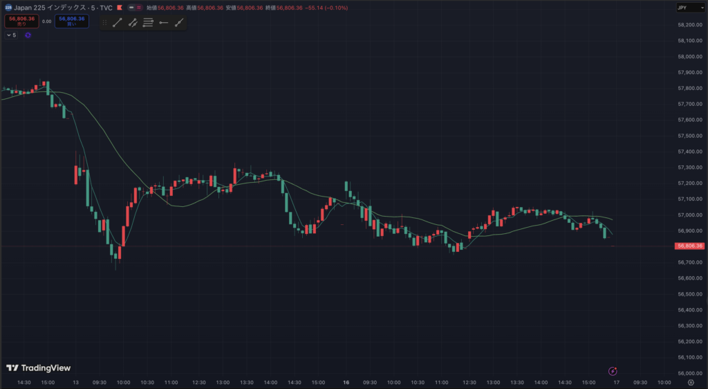
Task: Click date marker 16 on time axis
Action: tap(346, 382)
